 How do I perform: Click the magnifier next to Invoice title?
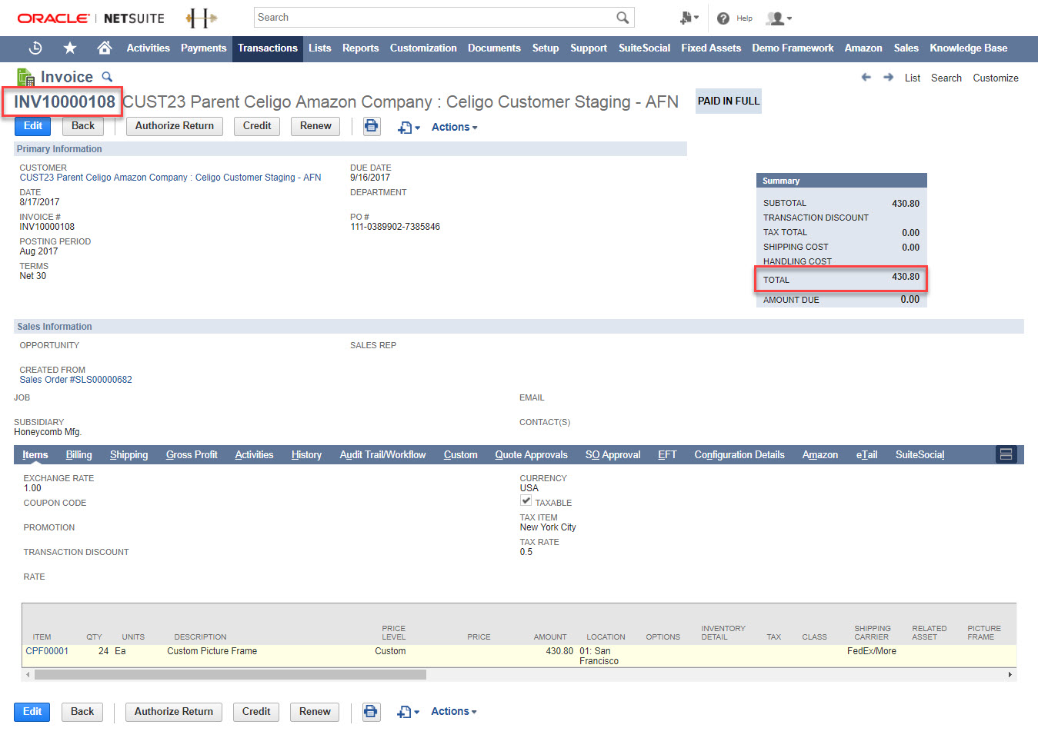tap(108, 77)
